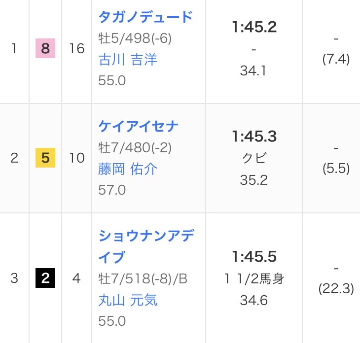Open the ケイアイセナ horse link
Screen dimensions: 360x343
(x=138, y=126)
